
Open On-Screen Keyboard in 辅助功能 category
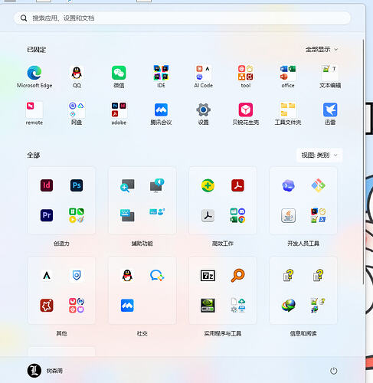pyautogui.click(x=127, y=215)
